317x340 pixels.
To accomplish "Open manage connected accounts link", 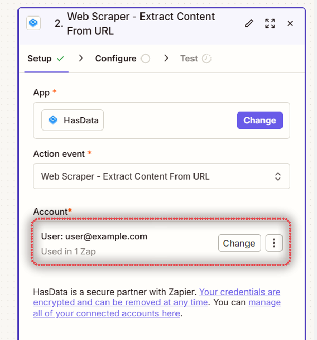I will point(157,308).
